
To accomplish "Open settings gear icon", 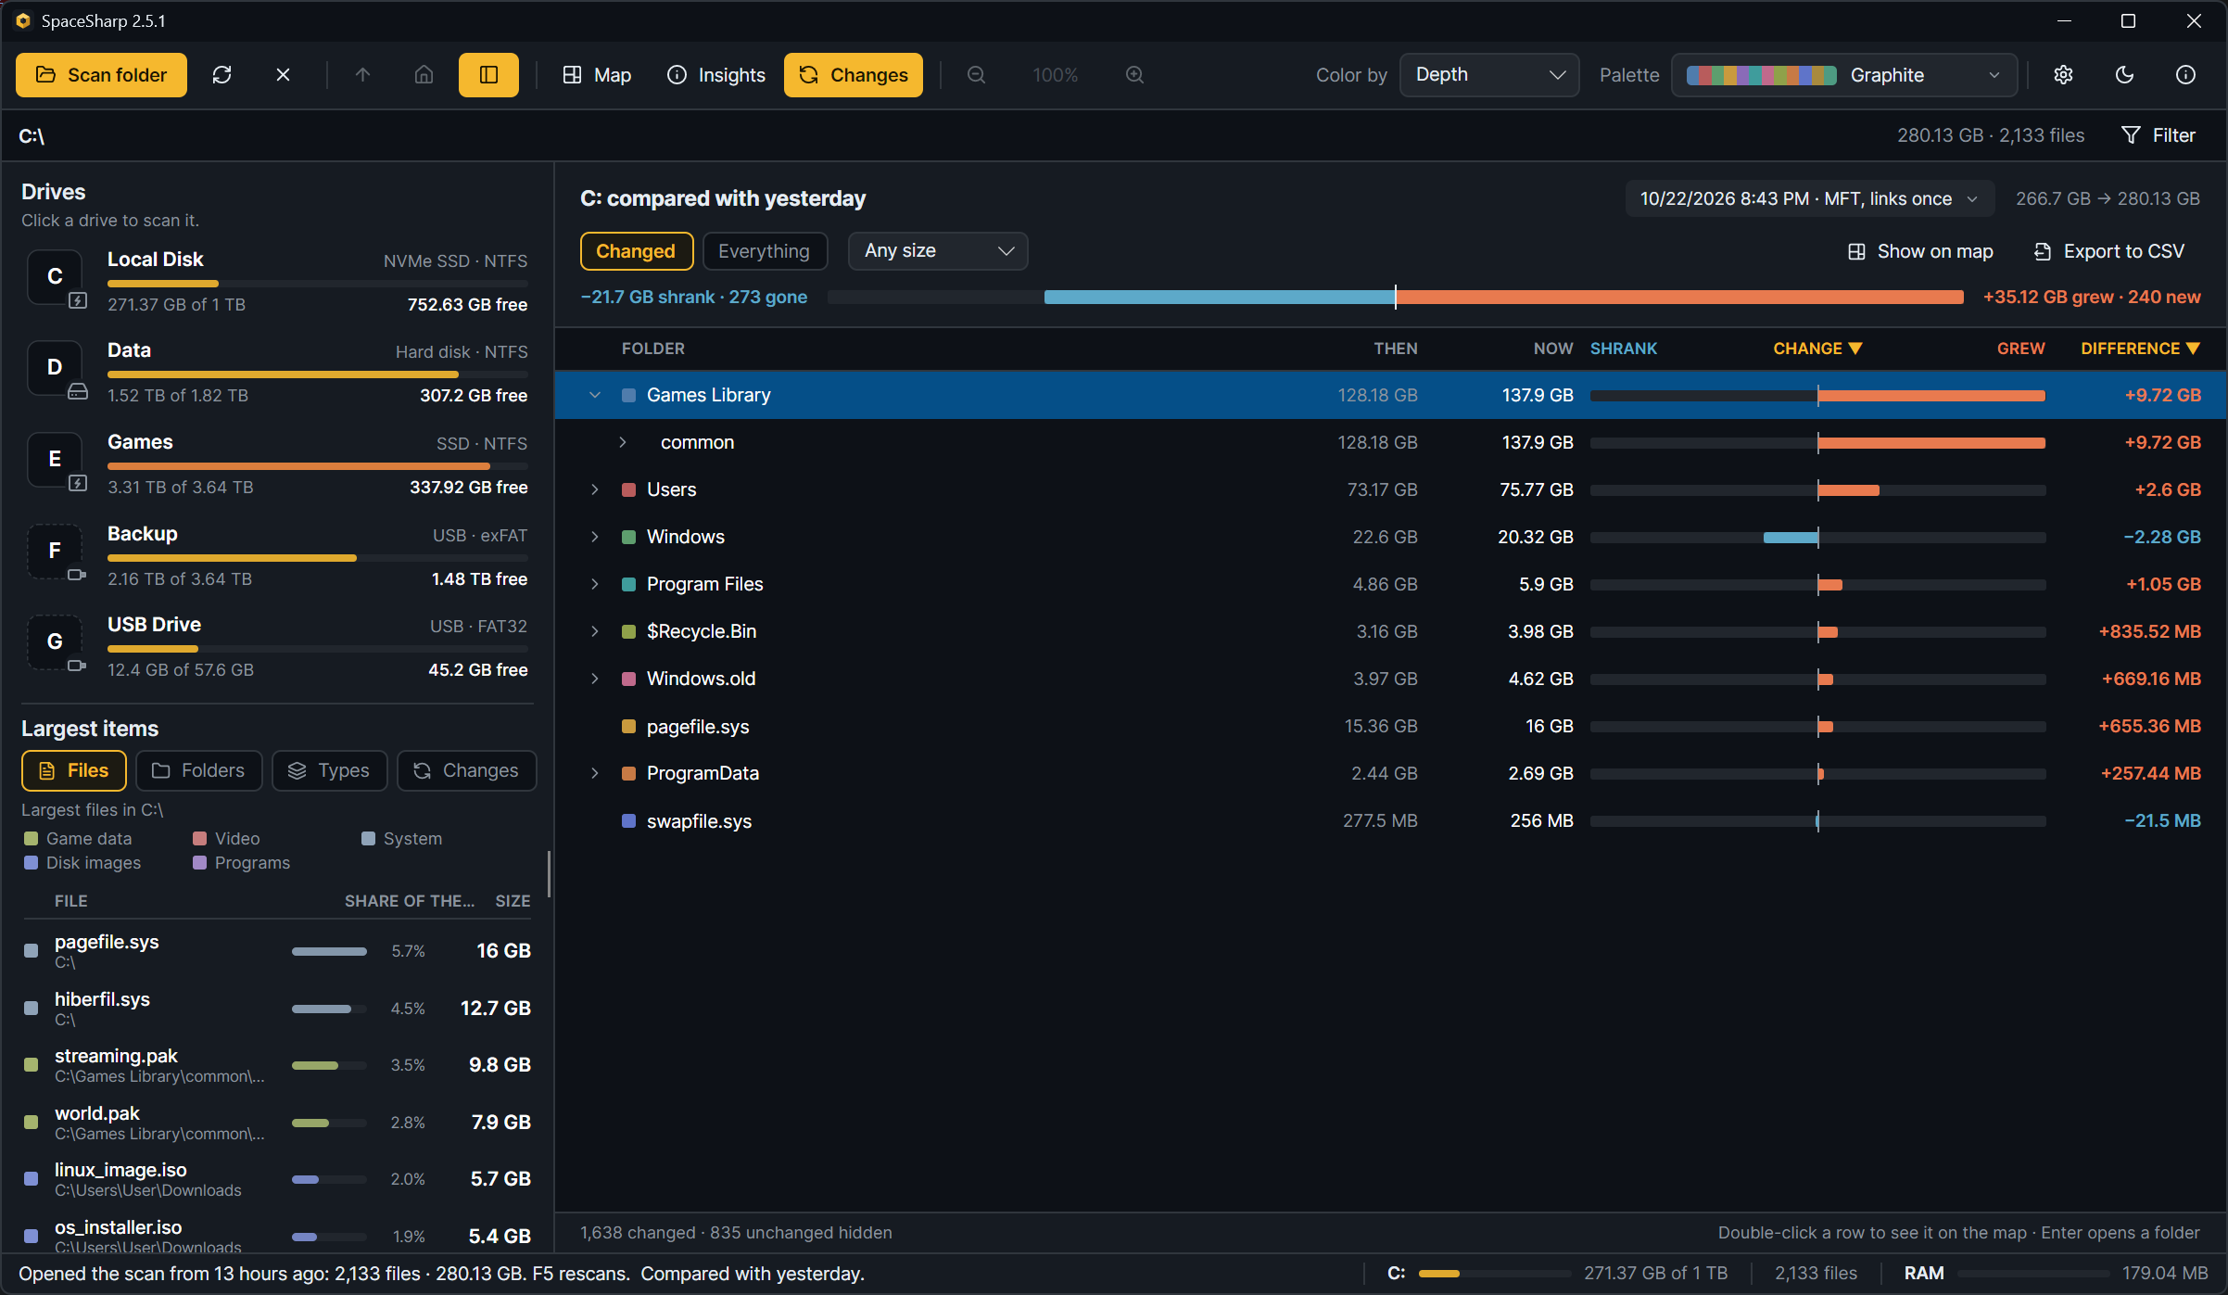I will 2063,75.
